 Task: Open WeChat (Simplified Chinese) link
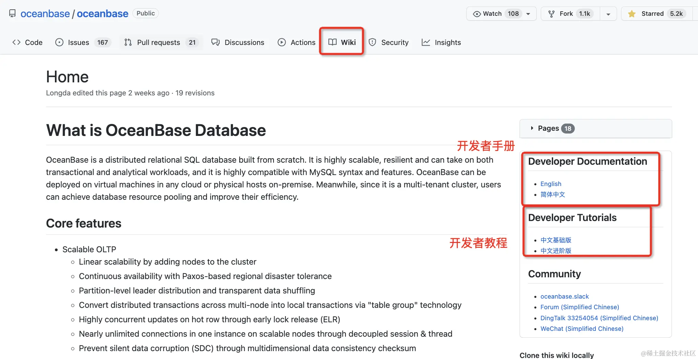582,329
